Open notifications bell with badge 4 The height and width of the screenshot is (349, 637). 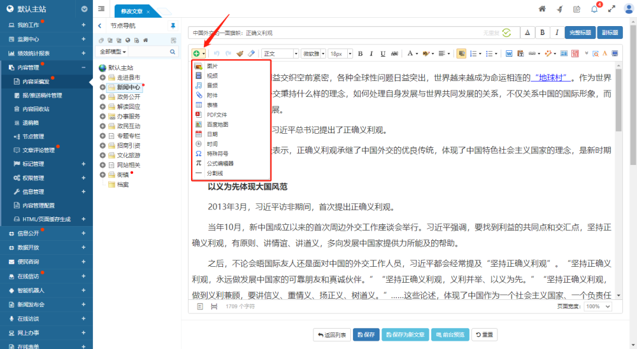pos(594,9)
